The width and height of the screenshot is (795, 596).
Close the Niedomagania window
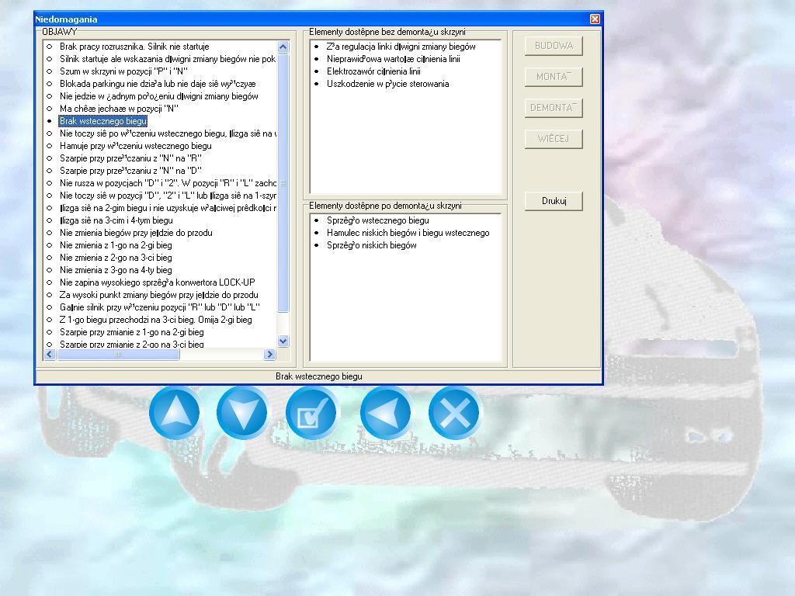point(595,19)
